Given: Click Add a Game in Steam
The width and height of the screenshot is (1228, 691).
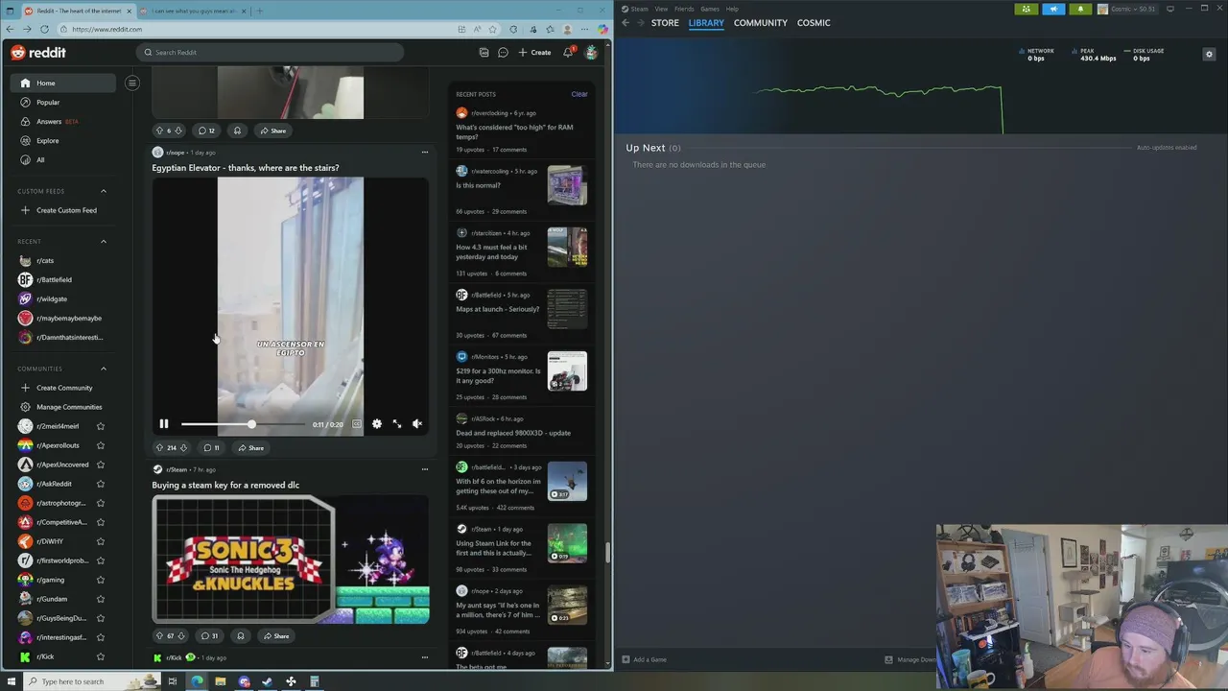Looking at the screenshot, I should (644, 659).
